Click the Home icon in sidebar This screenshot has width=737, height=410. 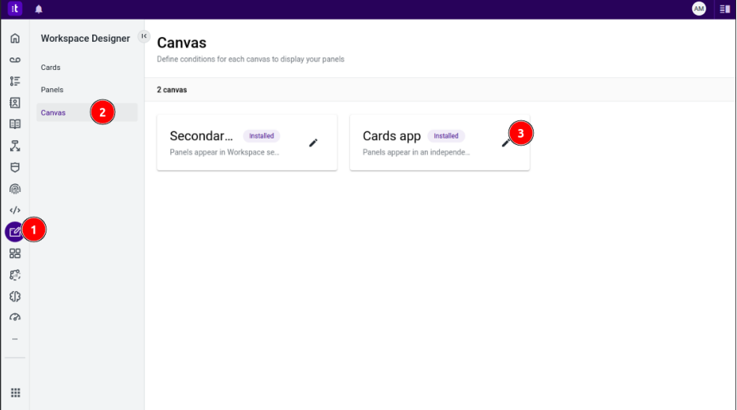tap(15, 38)
